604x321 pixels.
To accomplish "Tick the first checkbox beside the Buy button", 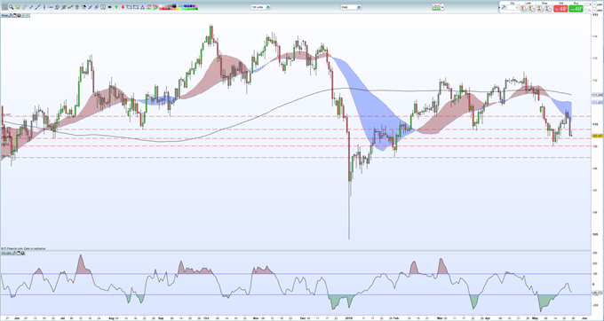I will click(587, 4).
